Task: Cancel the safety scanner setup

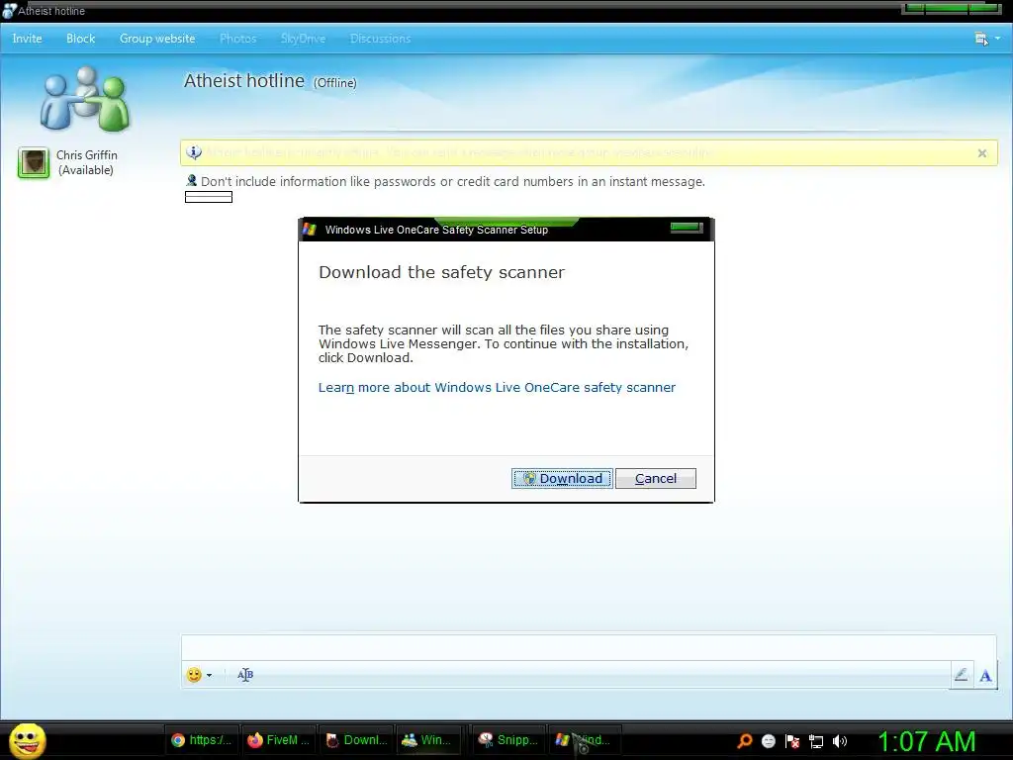Action: (x=655, y=478)
